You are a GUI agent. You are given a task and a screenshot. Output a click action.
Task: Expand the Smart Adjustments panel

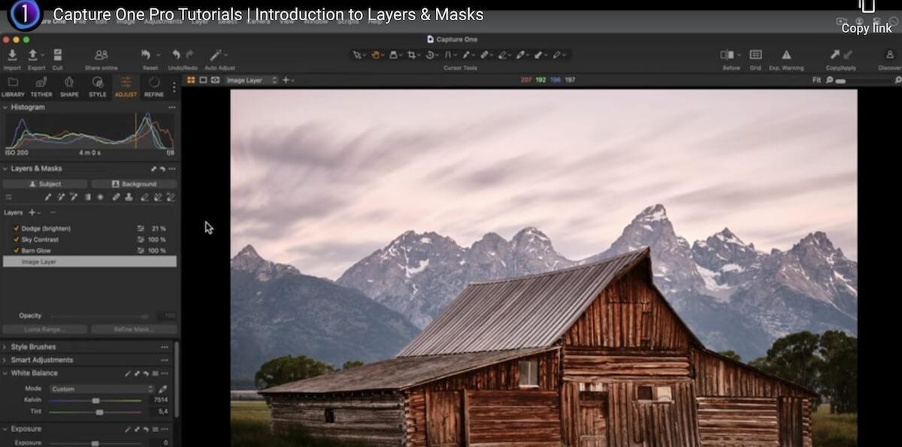click(6, 360)
